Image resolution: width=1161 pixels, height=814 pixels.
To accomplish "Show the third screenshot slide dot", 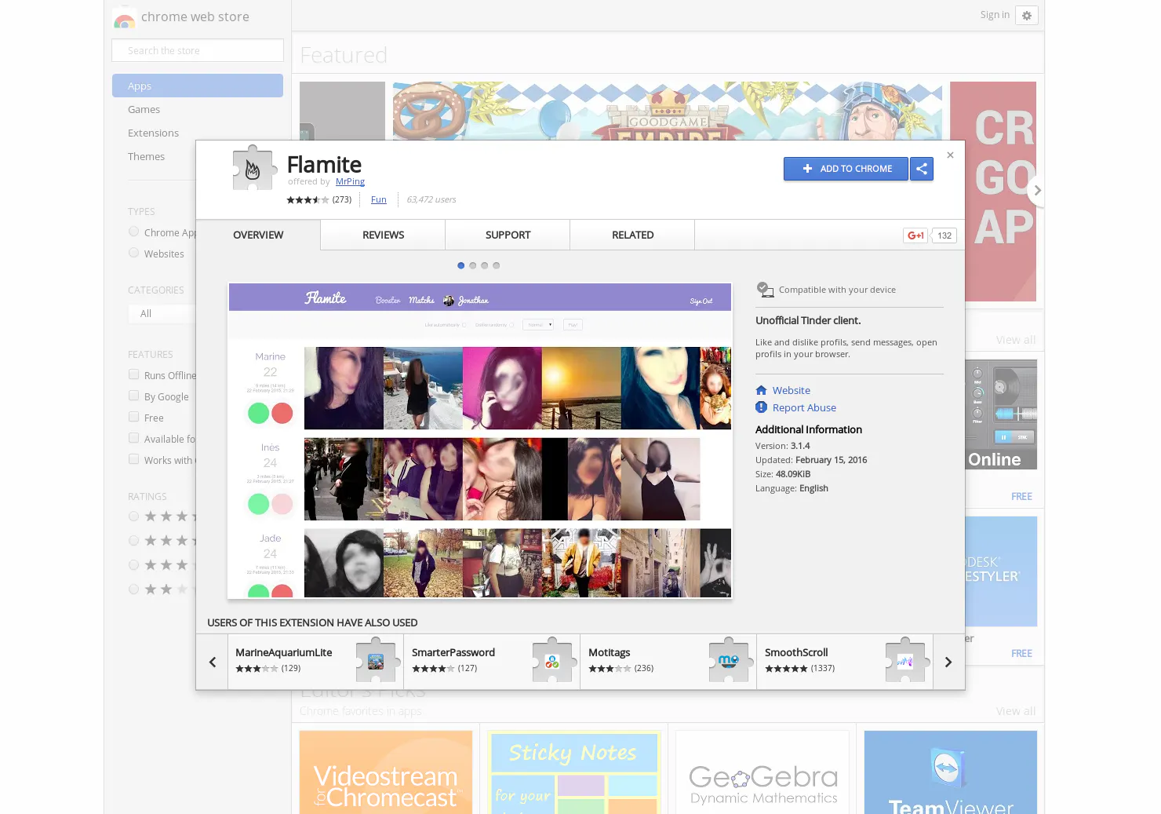I will pos(484,265).
